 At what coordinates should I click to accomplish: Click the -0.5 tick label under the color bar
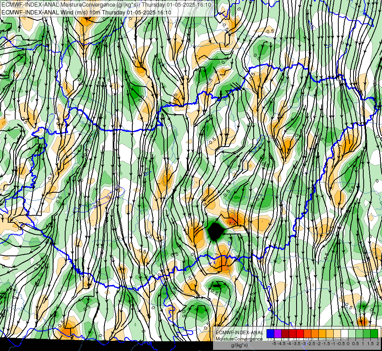pyautogui.click(x=341, y=344)
